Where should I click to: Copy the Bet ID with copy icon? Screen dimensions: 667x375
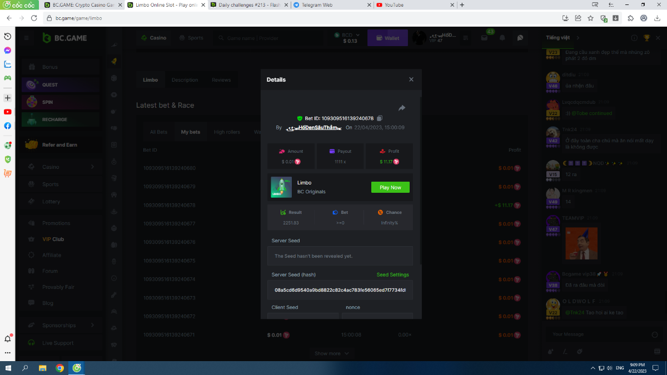pyautogui.click(x=380, y=118)
